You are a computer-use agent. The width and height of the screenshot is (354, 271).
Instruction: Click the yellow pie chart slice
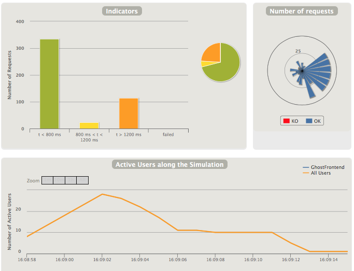point(205,64)
